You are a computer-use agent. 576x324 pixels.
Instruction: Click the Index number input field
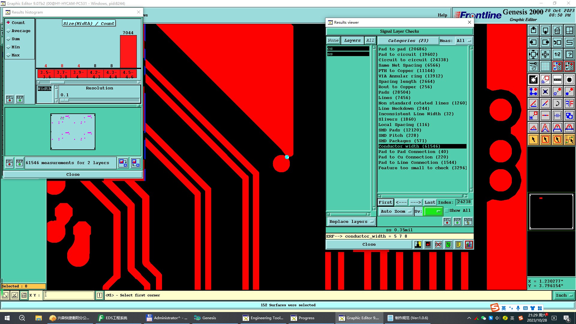464,202
